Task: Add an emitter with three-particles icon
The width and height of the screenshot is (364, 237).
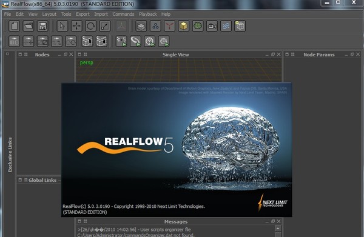Action: coord(155,26)
